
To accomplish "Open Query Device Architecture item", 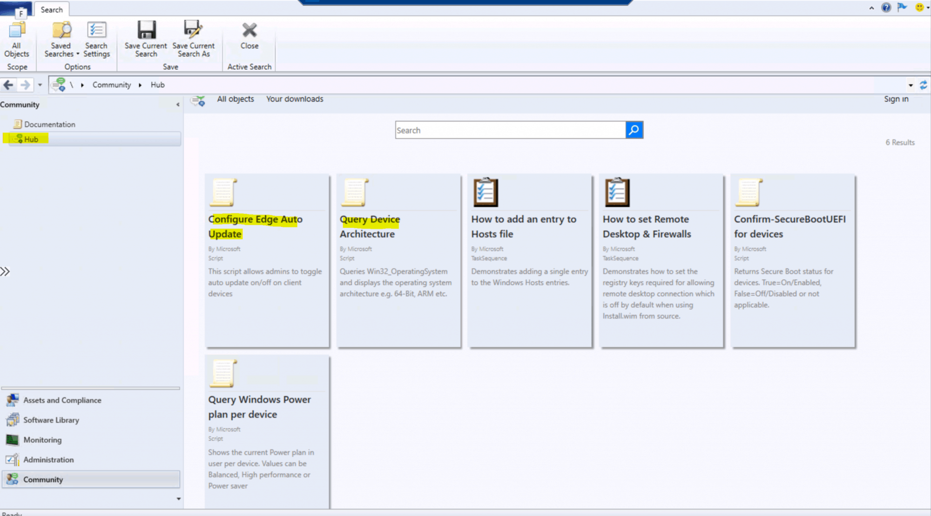I will pyautogui.click(x=370, y=226).
